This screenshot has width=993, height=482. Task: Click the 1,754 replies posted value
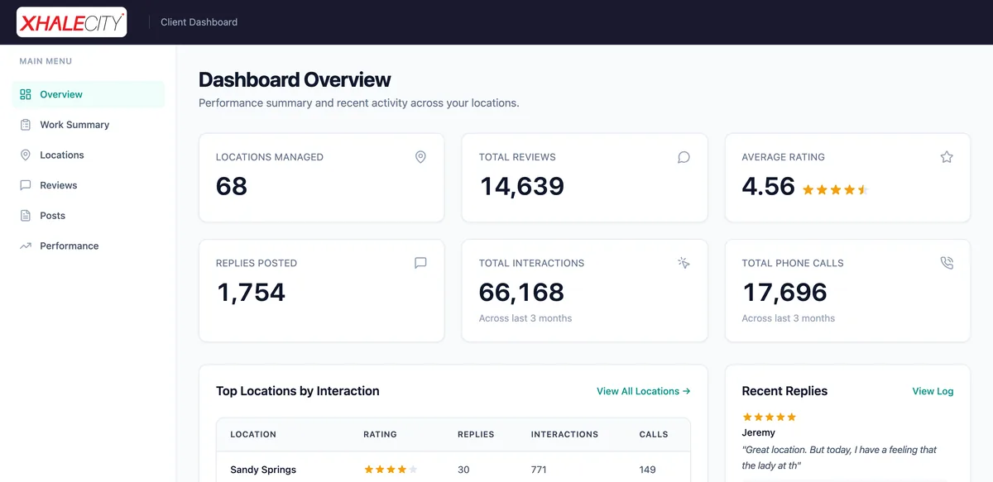pyautogui.click(x=251, y=293)
